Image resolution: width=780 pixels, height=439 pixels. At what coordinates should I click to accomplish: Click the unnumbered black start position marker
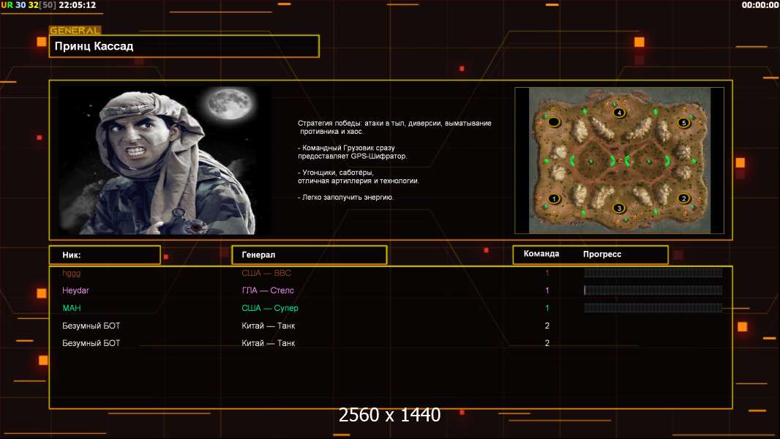(x=554, y=121)
